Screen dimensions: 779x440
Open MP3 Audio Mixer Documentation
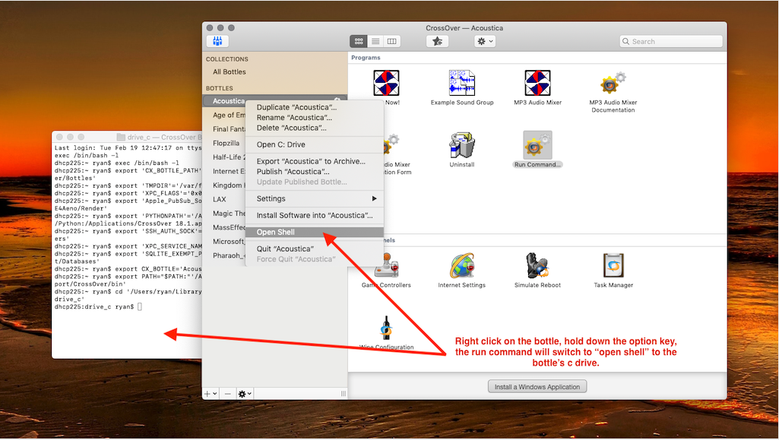(613, 84)
